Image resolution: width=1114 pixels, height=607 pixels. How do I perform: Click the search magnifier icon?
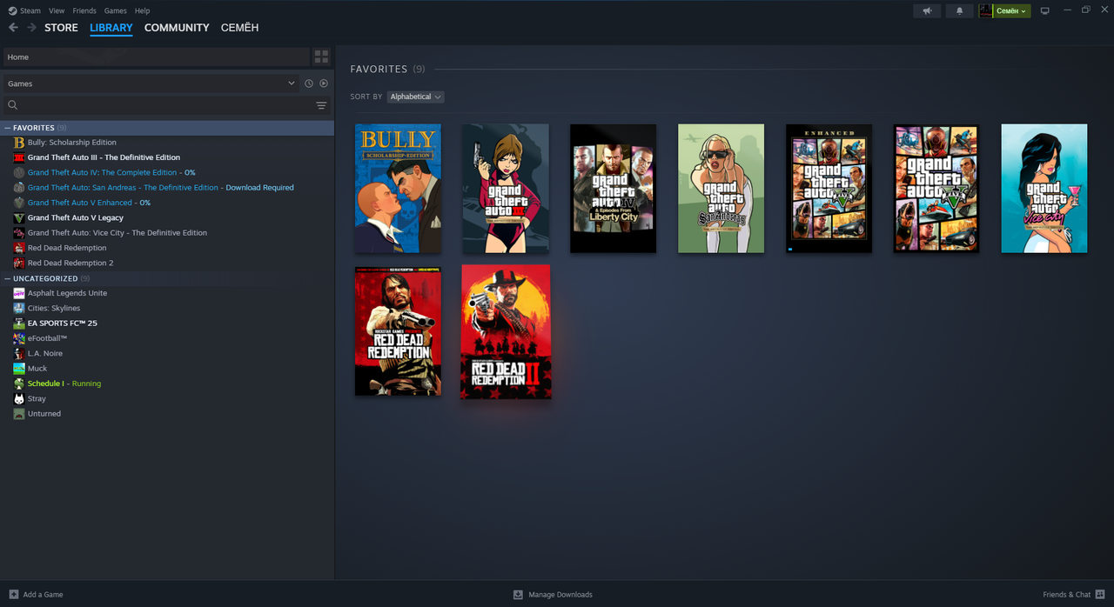point(13,105)
